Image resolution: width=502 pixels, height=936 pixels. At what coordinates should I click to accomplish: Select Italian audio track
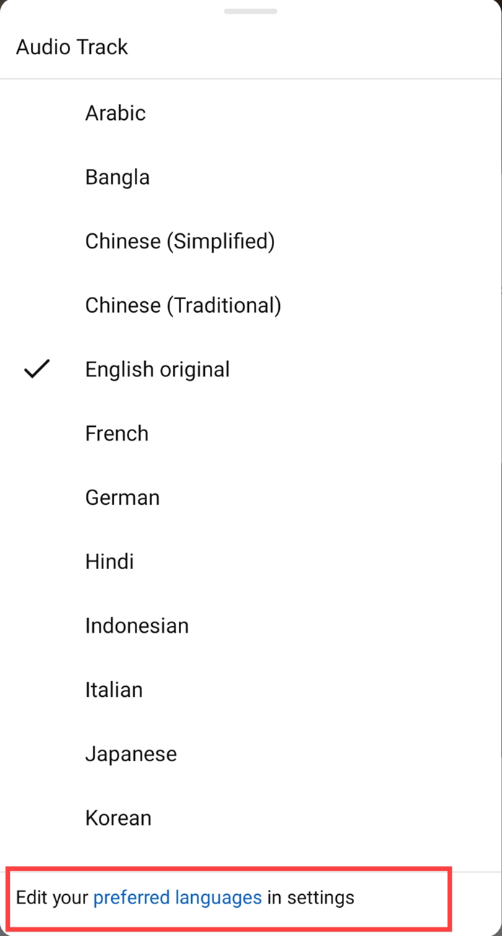(x=113, y=690)
